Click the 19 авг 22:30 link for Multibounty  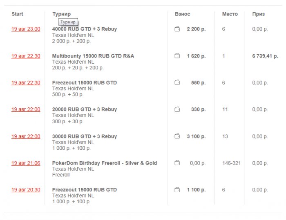coord(26,56)
